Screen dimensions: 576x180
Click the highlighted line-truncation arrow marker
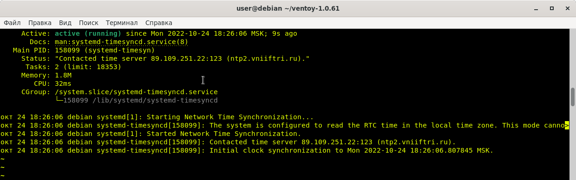click(567, 125)
